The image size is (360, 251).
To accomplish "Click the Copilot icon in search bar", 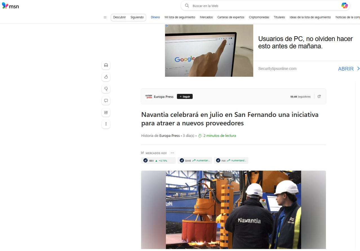I will [x=344, y=6].
